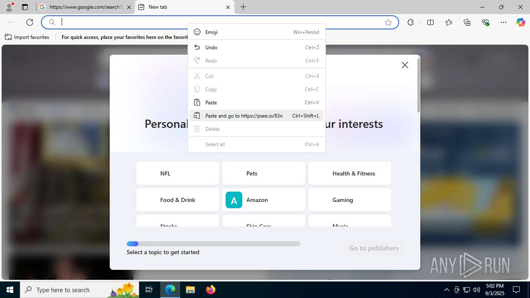This screenshot has width=530, height=298.
Task: Close the New tab tab
Action: (x=228, y=7)
